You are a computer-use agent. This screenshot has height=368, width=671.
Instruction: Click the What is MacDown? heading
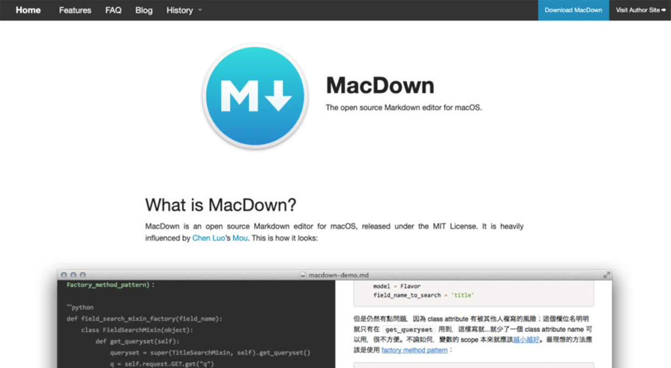tap(221, 205)
